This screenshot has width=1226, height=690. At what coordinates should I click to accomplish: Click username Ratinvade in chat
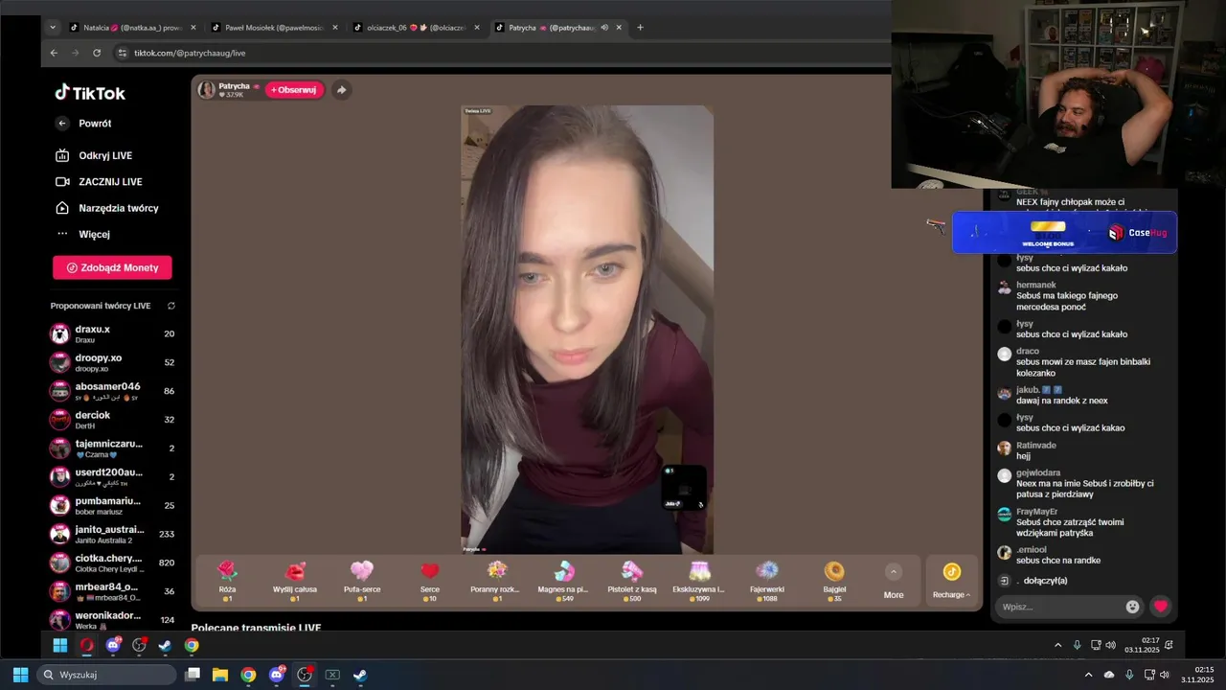coord(1036,445)
